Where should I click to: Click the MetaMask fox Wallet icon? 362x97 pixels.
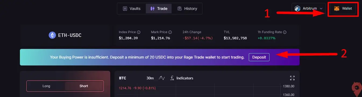point(337,9)
